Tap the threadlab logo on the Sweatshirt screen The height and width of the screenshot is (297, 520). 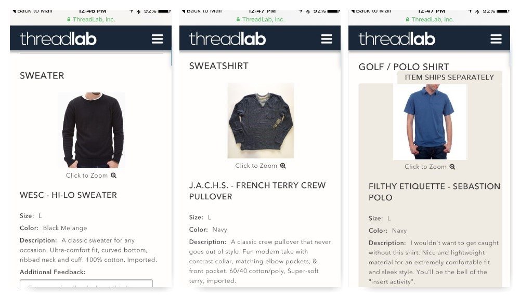[x=227, y=39]
